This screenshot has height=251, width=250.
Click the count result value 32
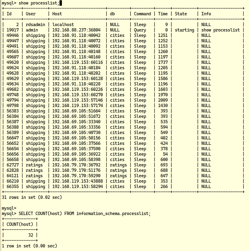coord(31,235)
